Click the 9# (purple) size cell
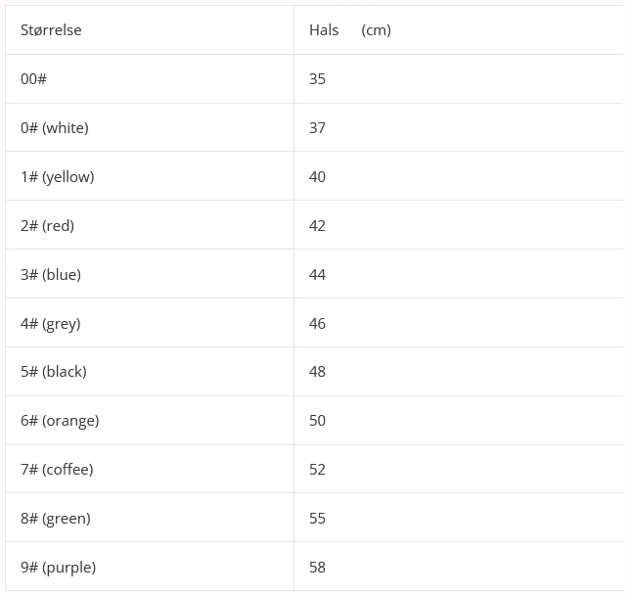This screenshot has width=628, height=596. [x=59, y=568]
